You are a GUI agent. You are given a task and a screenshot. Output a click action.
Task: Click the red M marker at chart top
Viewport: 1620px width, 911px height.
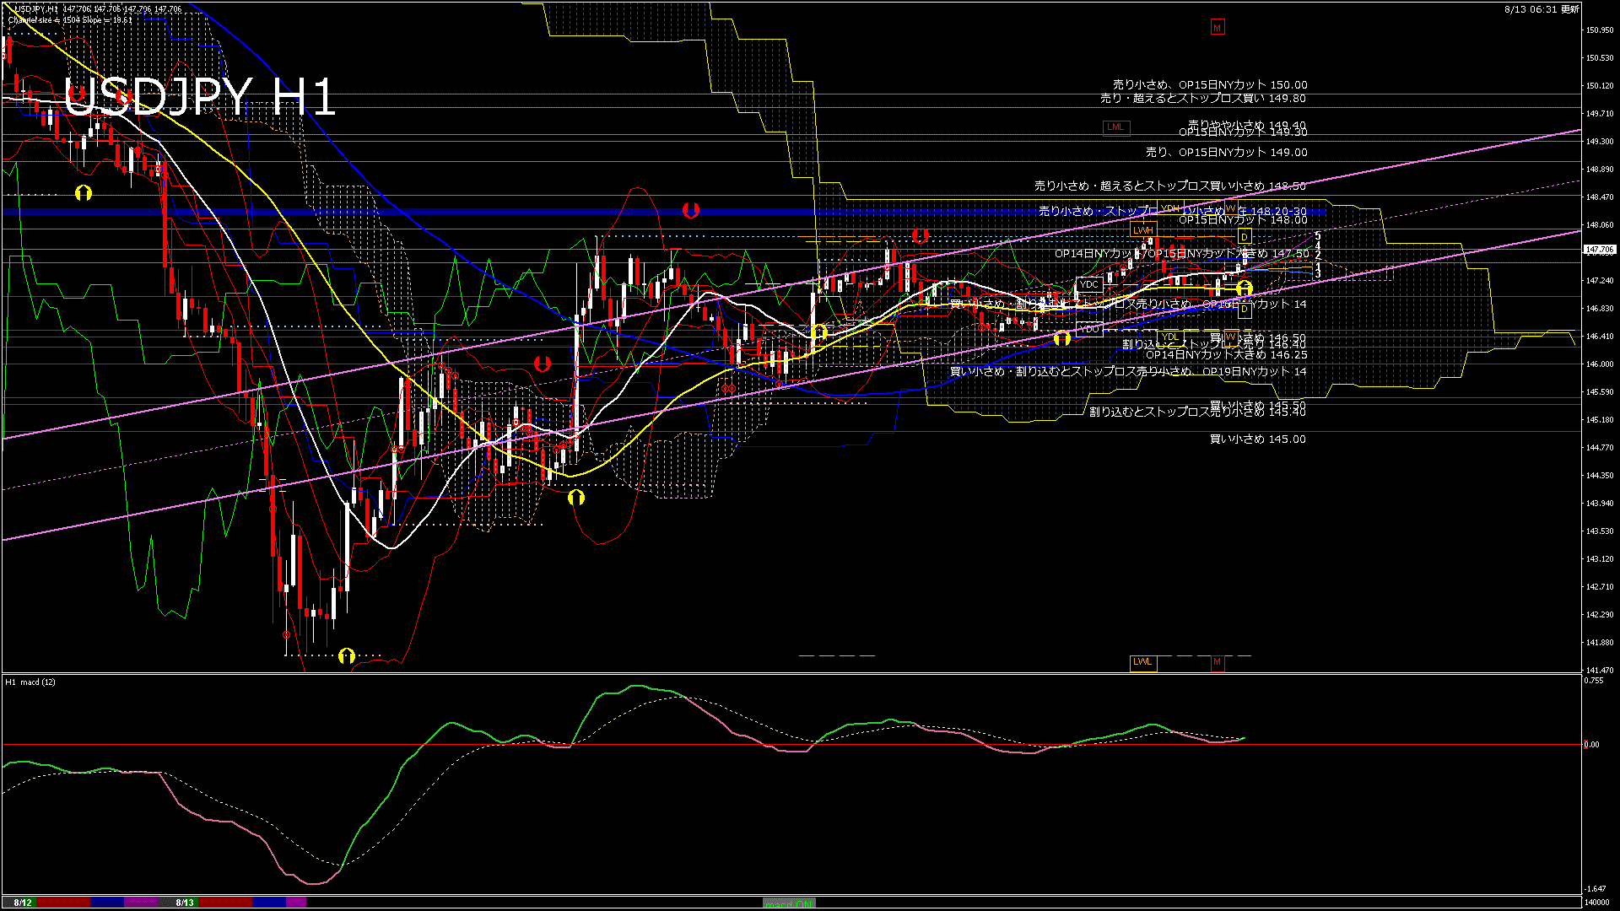[1217, 28]
